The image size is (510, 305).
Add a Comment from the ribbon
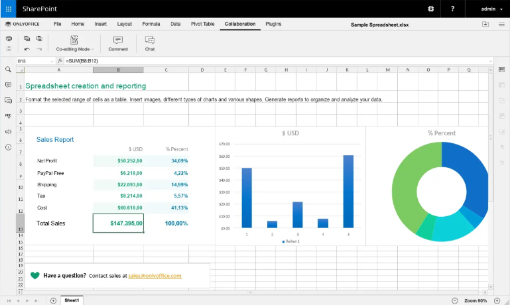(x=118, y=44)
